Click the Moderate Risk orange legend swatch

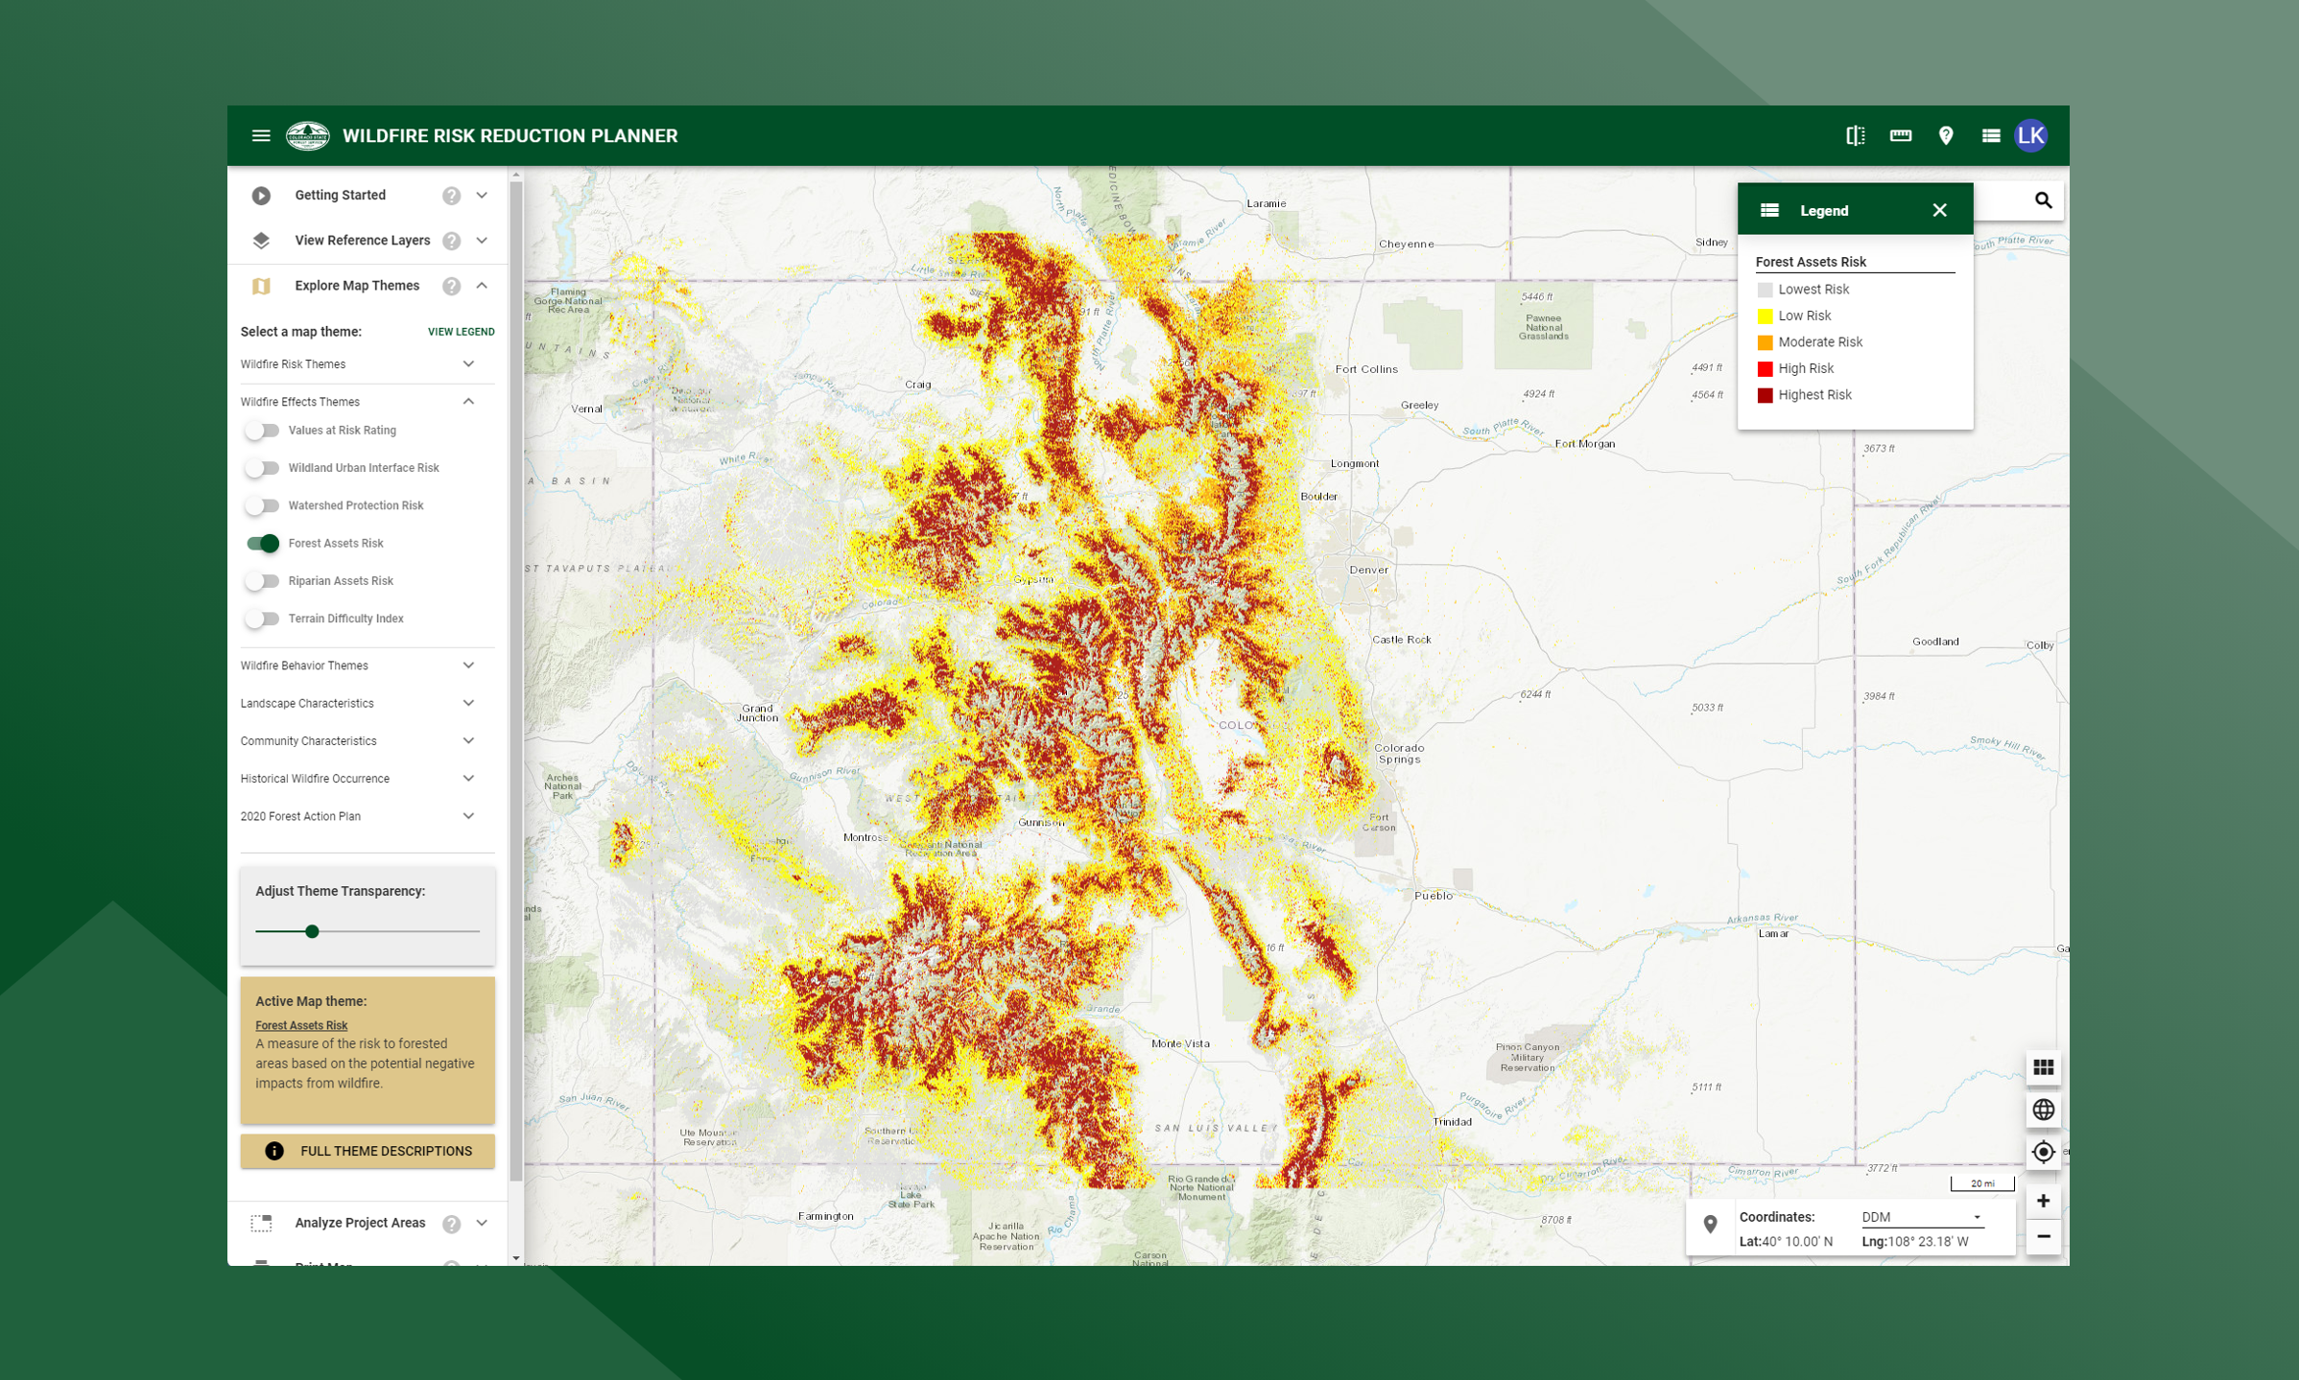1765,342
